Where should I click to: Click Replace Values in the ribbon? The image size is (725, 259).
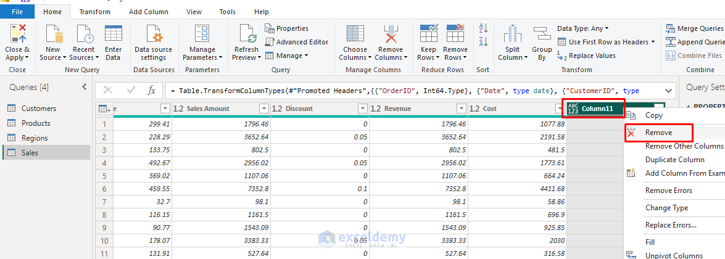(587, 55)
